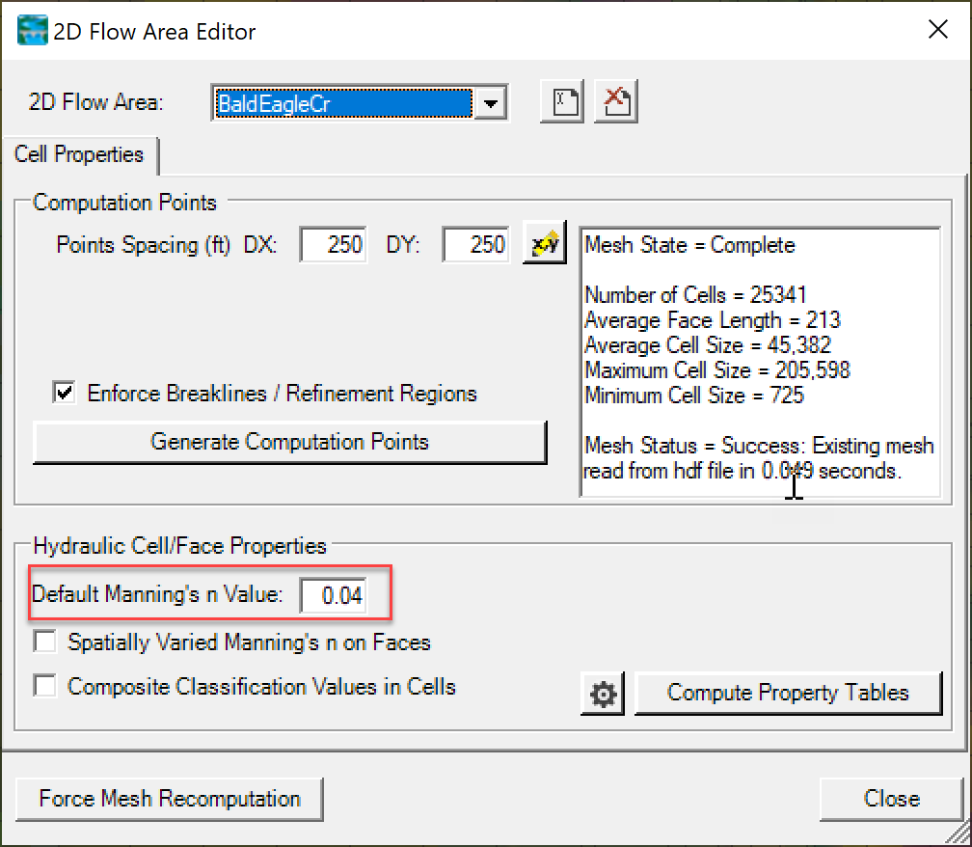This screenshot has height=847, width=972.
Task: Grab the window resize grip corner
Action: click(x=958, y=834)
